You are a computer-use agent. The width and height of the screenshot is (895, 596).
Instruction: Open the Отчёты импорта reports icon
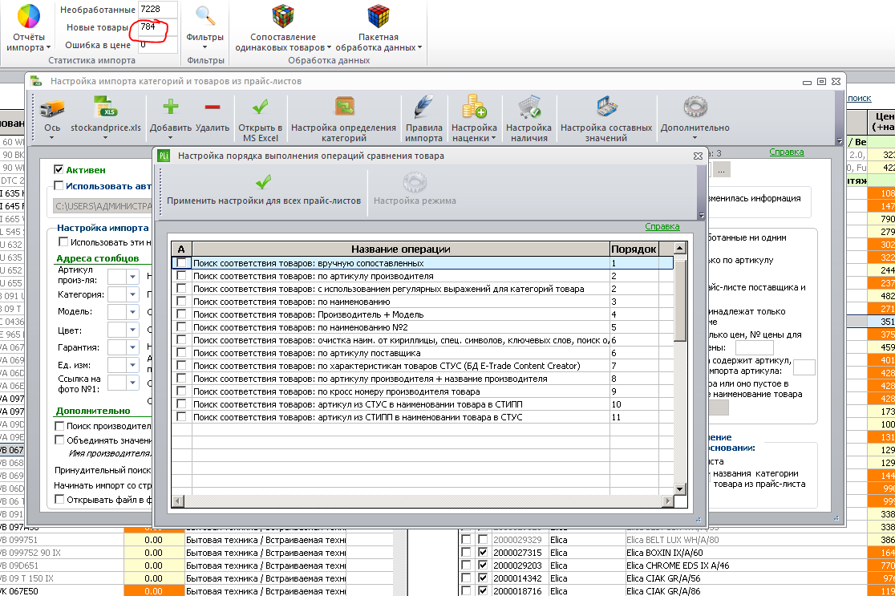click(x=29, y=17)
